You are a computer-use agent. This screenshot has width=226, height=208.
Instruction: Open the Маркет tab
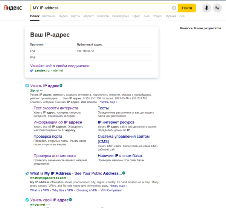(89, 16)
